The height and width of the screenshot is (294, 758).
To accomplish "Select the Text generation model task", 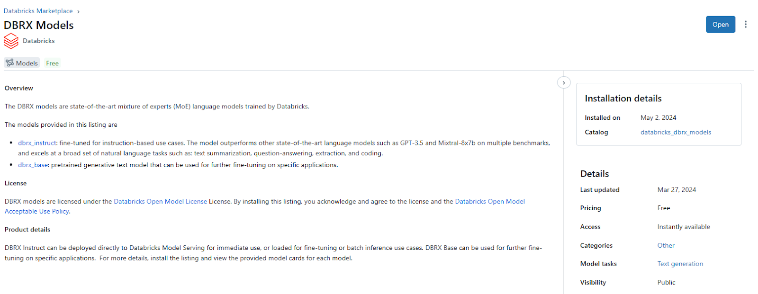I will point(680,264).
